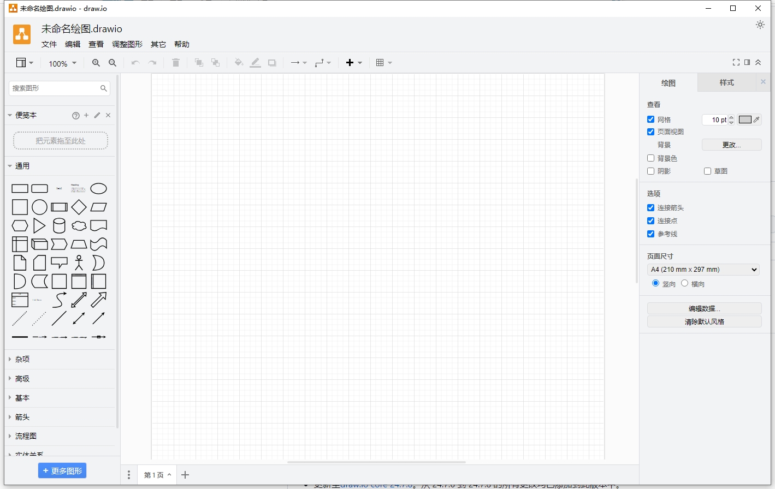Viewport: 775px width, 489px height.
Task: Enable the 草图 checkbox
Action: coord(707,171)
